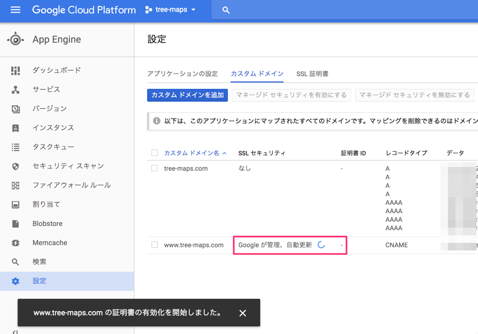Click the レコードタイプ column header
478x334 pixels.
click(406, 153)
